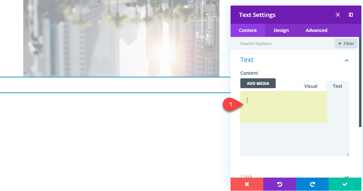Click the blurred city header image
The image size is (363, 191).
click(x=121, y=38)
